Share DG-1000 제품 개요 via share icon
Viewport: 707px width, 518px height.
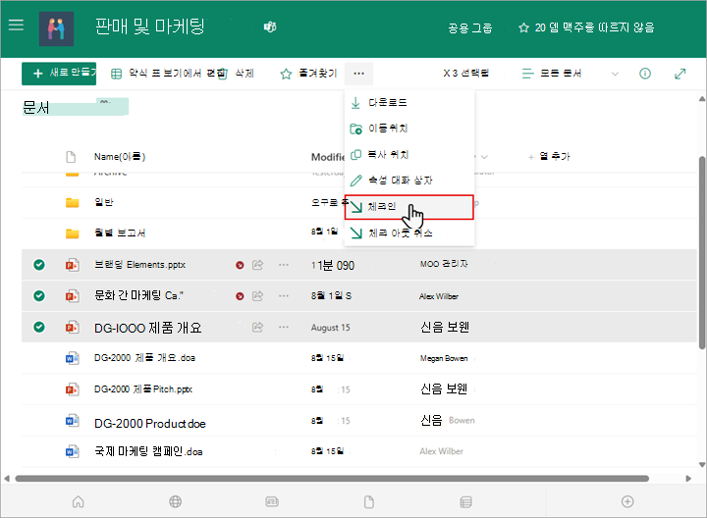pyautogui.click(x=257, y=327)
